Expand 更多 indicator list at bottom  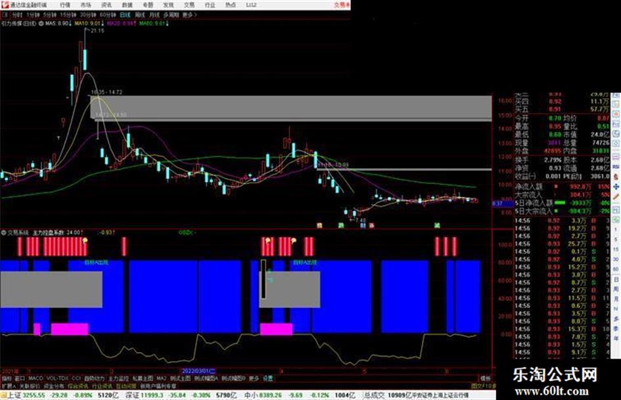pyautogui.click(x=254, y=378)
